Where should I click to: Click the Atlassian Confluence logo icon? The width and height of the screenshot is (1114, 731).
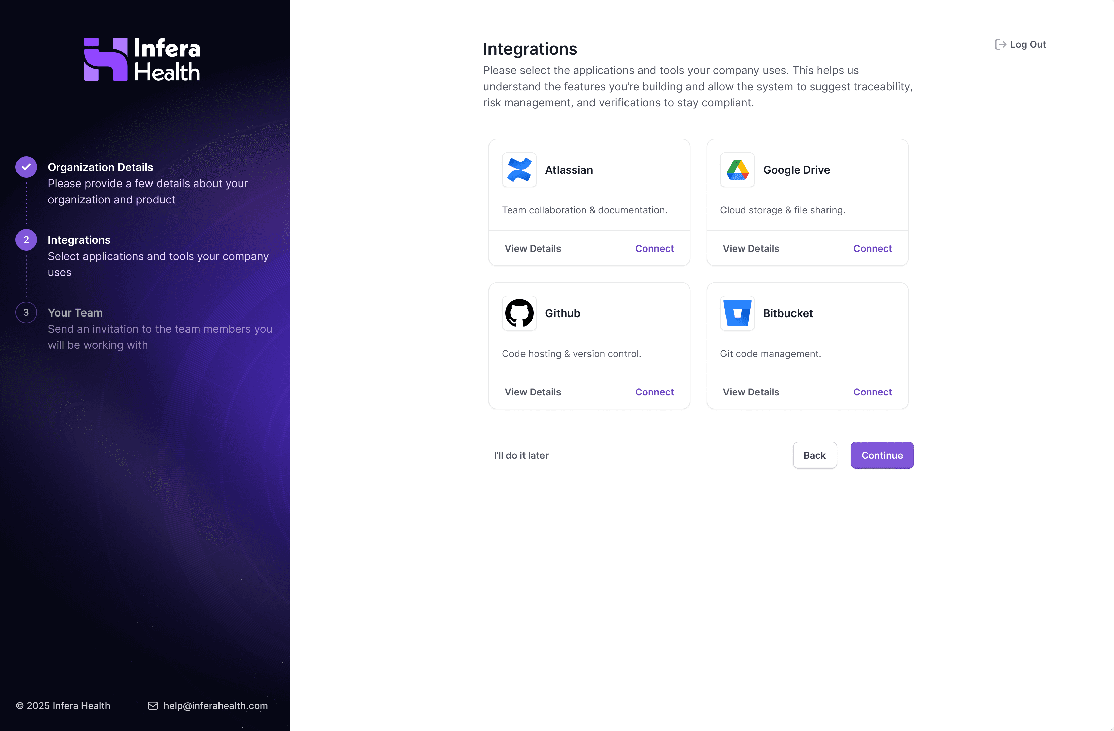(x=519, y=169)
